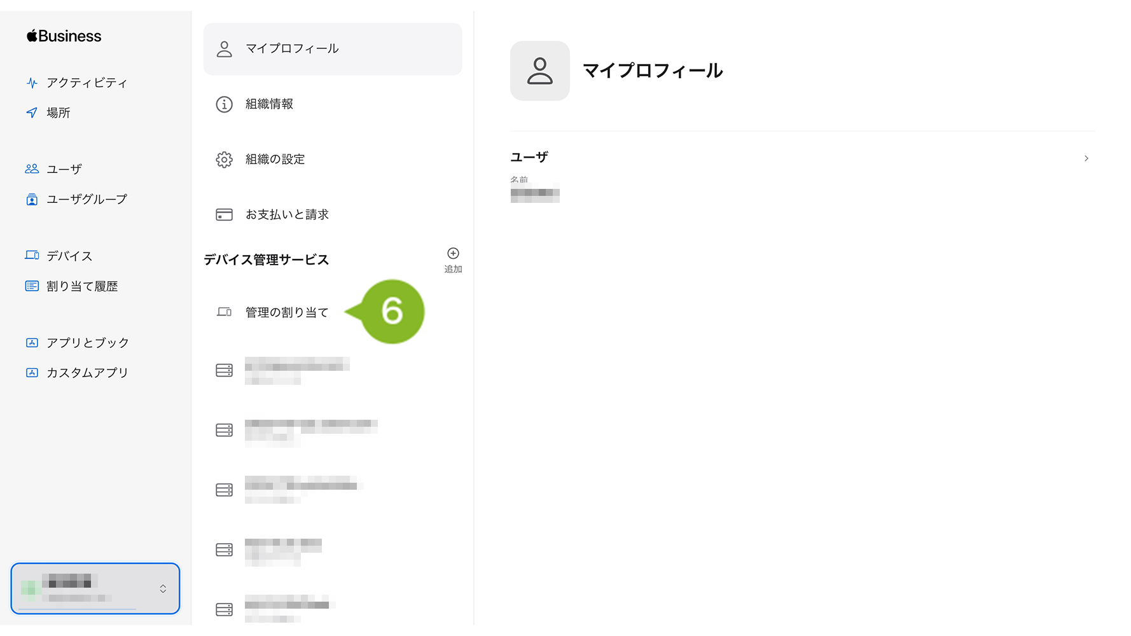Select second blurred device management server
Image resolution: width=1131 pixels, height=636 pixels.
[x=333, y=430]
